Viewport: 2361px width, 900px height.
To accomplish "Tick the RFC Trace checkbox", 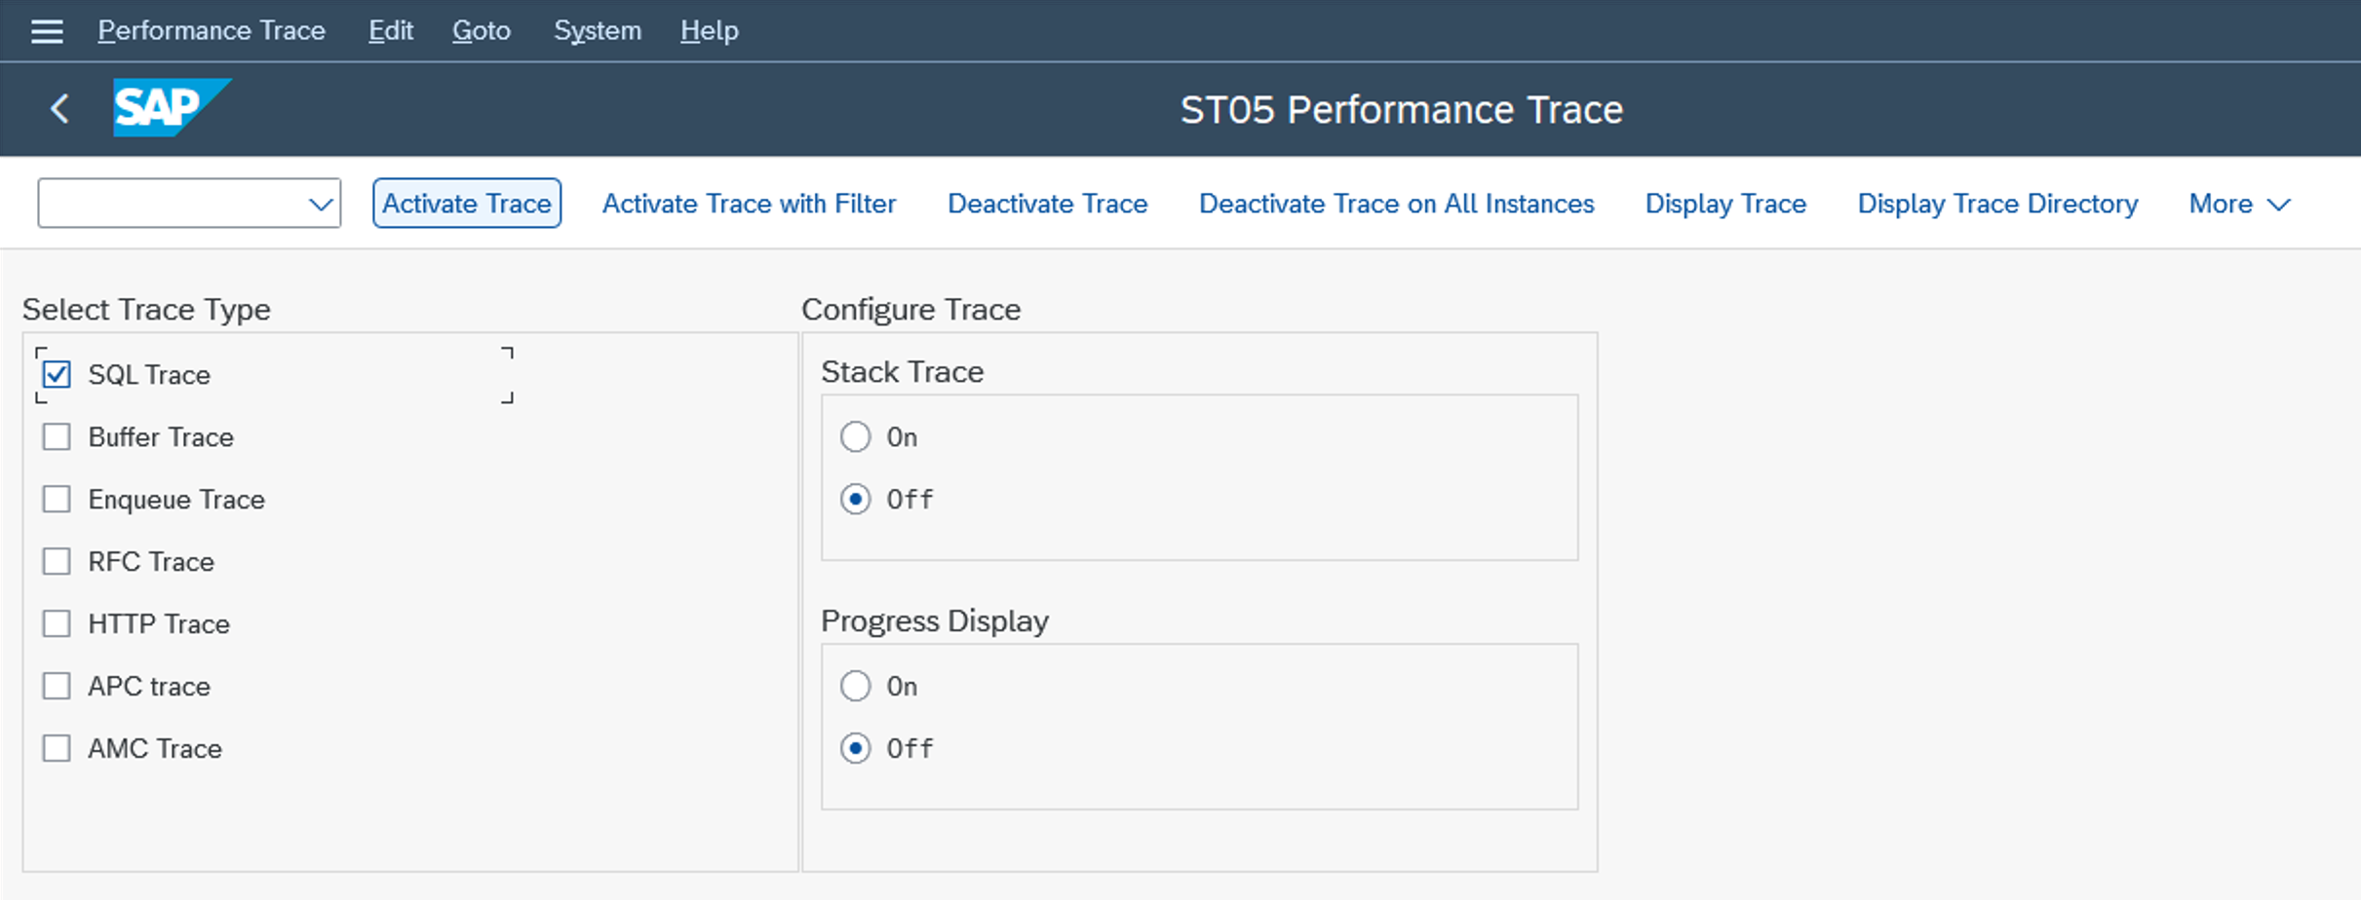I will [57, 561].
